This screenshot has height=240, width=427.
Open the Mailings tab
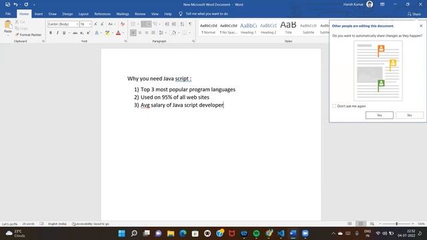(x=123, y=14)
